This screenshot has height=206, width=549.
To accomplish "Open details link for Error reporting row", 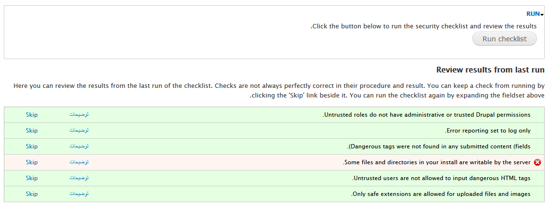I will pos(79,130).
